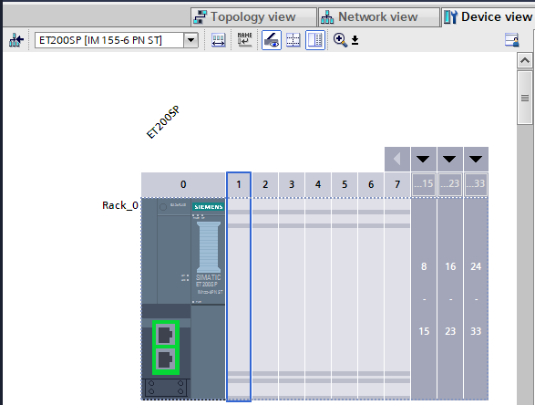Click the empty slot 4 area in rack
The height and width of the screenshot is (405, 535).
click(x=318, y=299)
